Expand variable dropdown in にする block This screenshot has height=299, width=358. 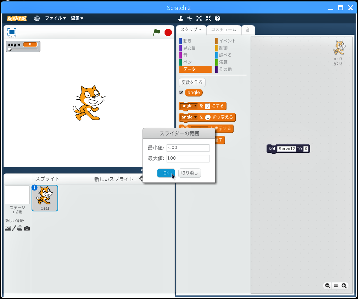(195, 106)
